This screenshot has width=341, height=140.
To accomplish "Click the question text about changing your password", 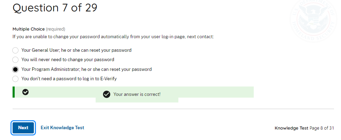I will coord(113,36).
